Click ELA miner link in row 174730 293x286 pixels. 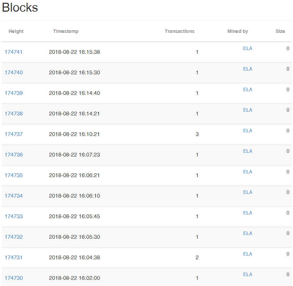tap(247, 274)
